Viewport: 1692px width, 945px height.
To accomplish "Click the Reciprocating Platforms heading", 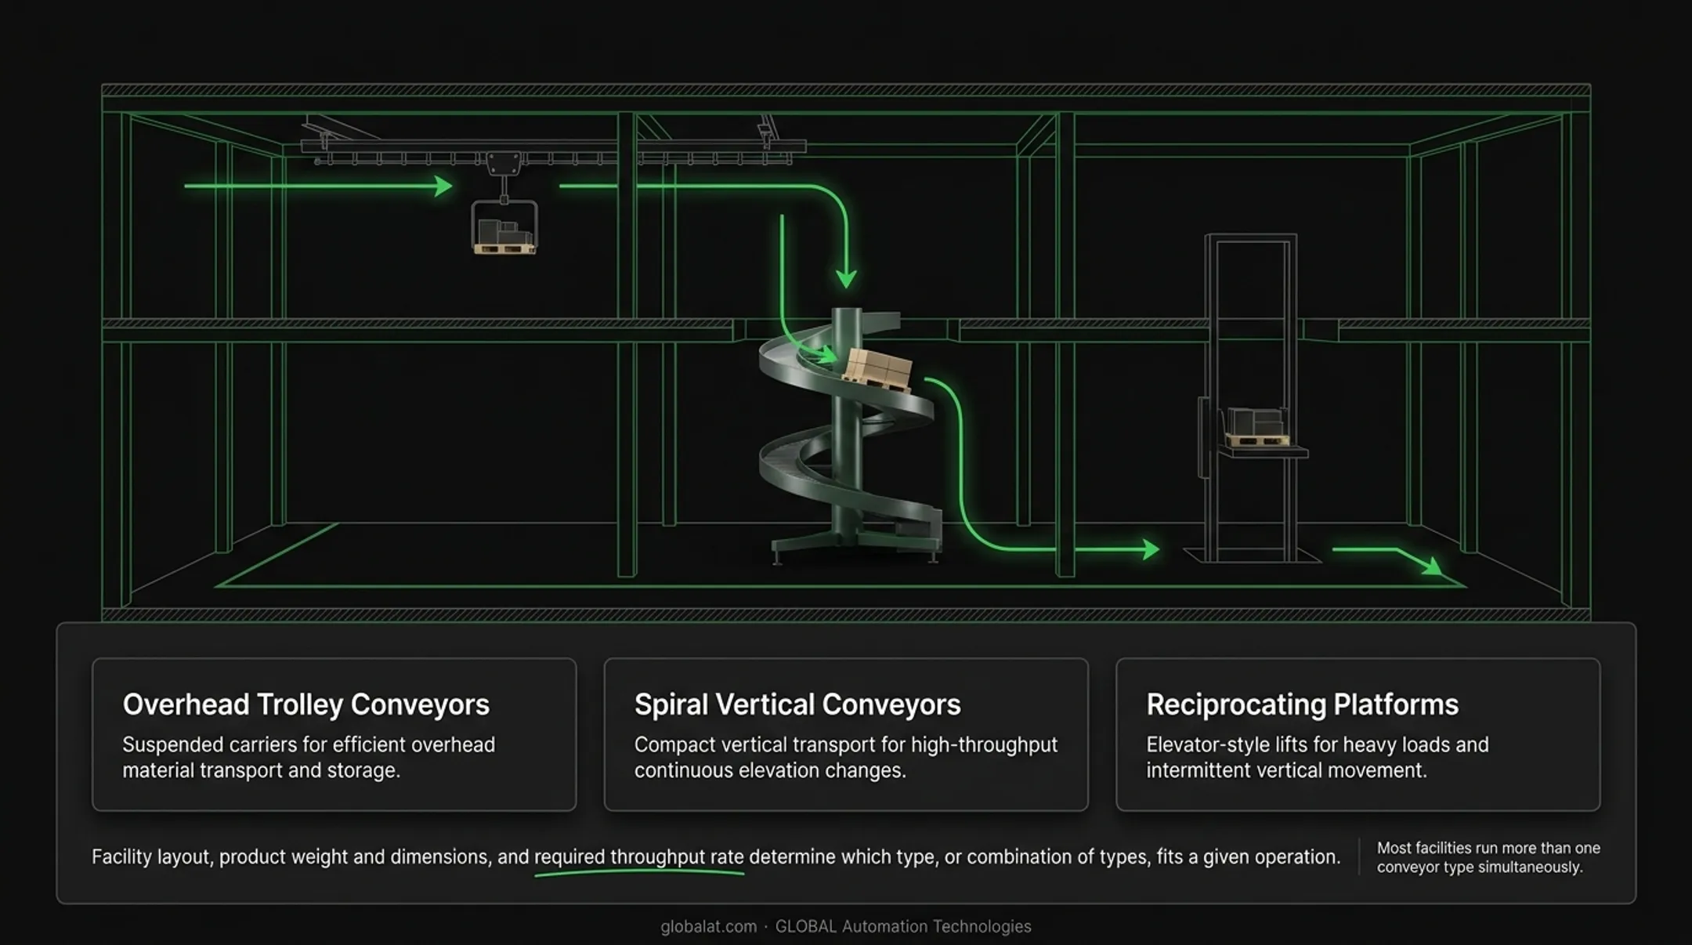I will click(1302, 704).
